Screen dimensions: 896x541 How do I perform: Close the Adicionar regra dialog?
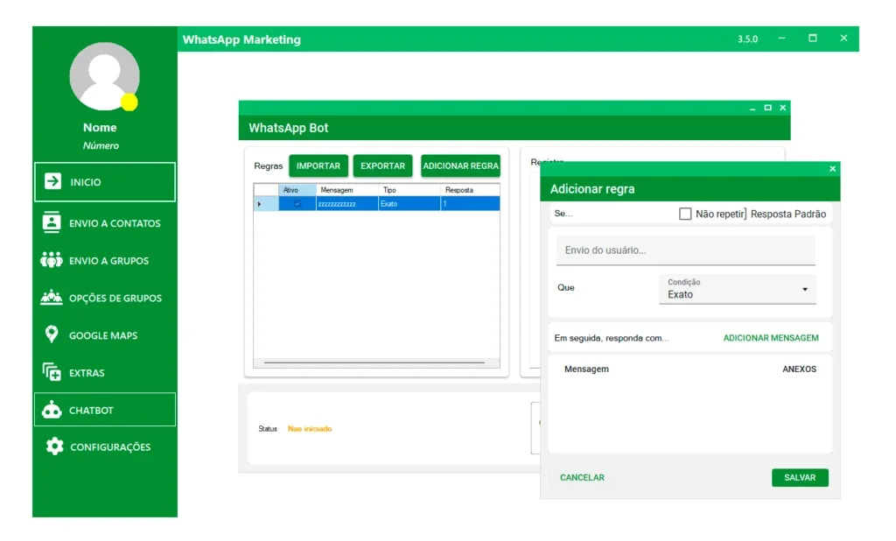click(x=833, y=169)
